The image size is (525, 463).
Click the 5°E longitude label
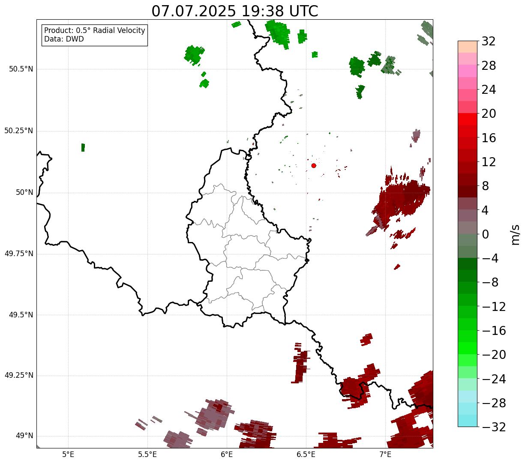click(x=68, y=454)
